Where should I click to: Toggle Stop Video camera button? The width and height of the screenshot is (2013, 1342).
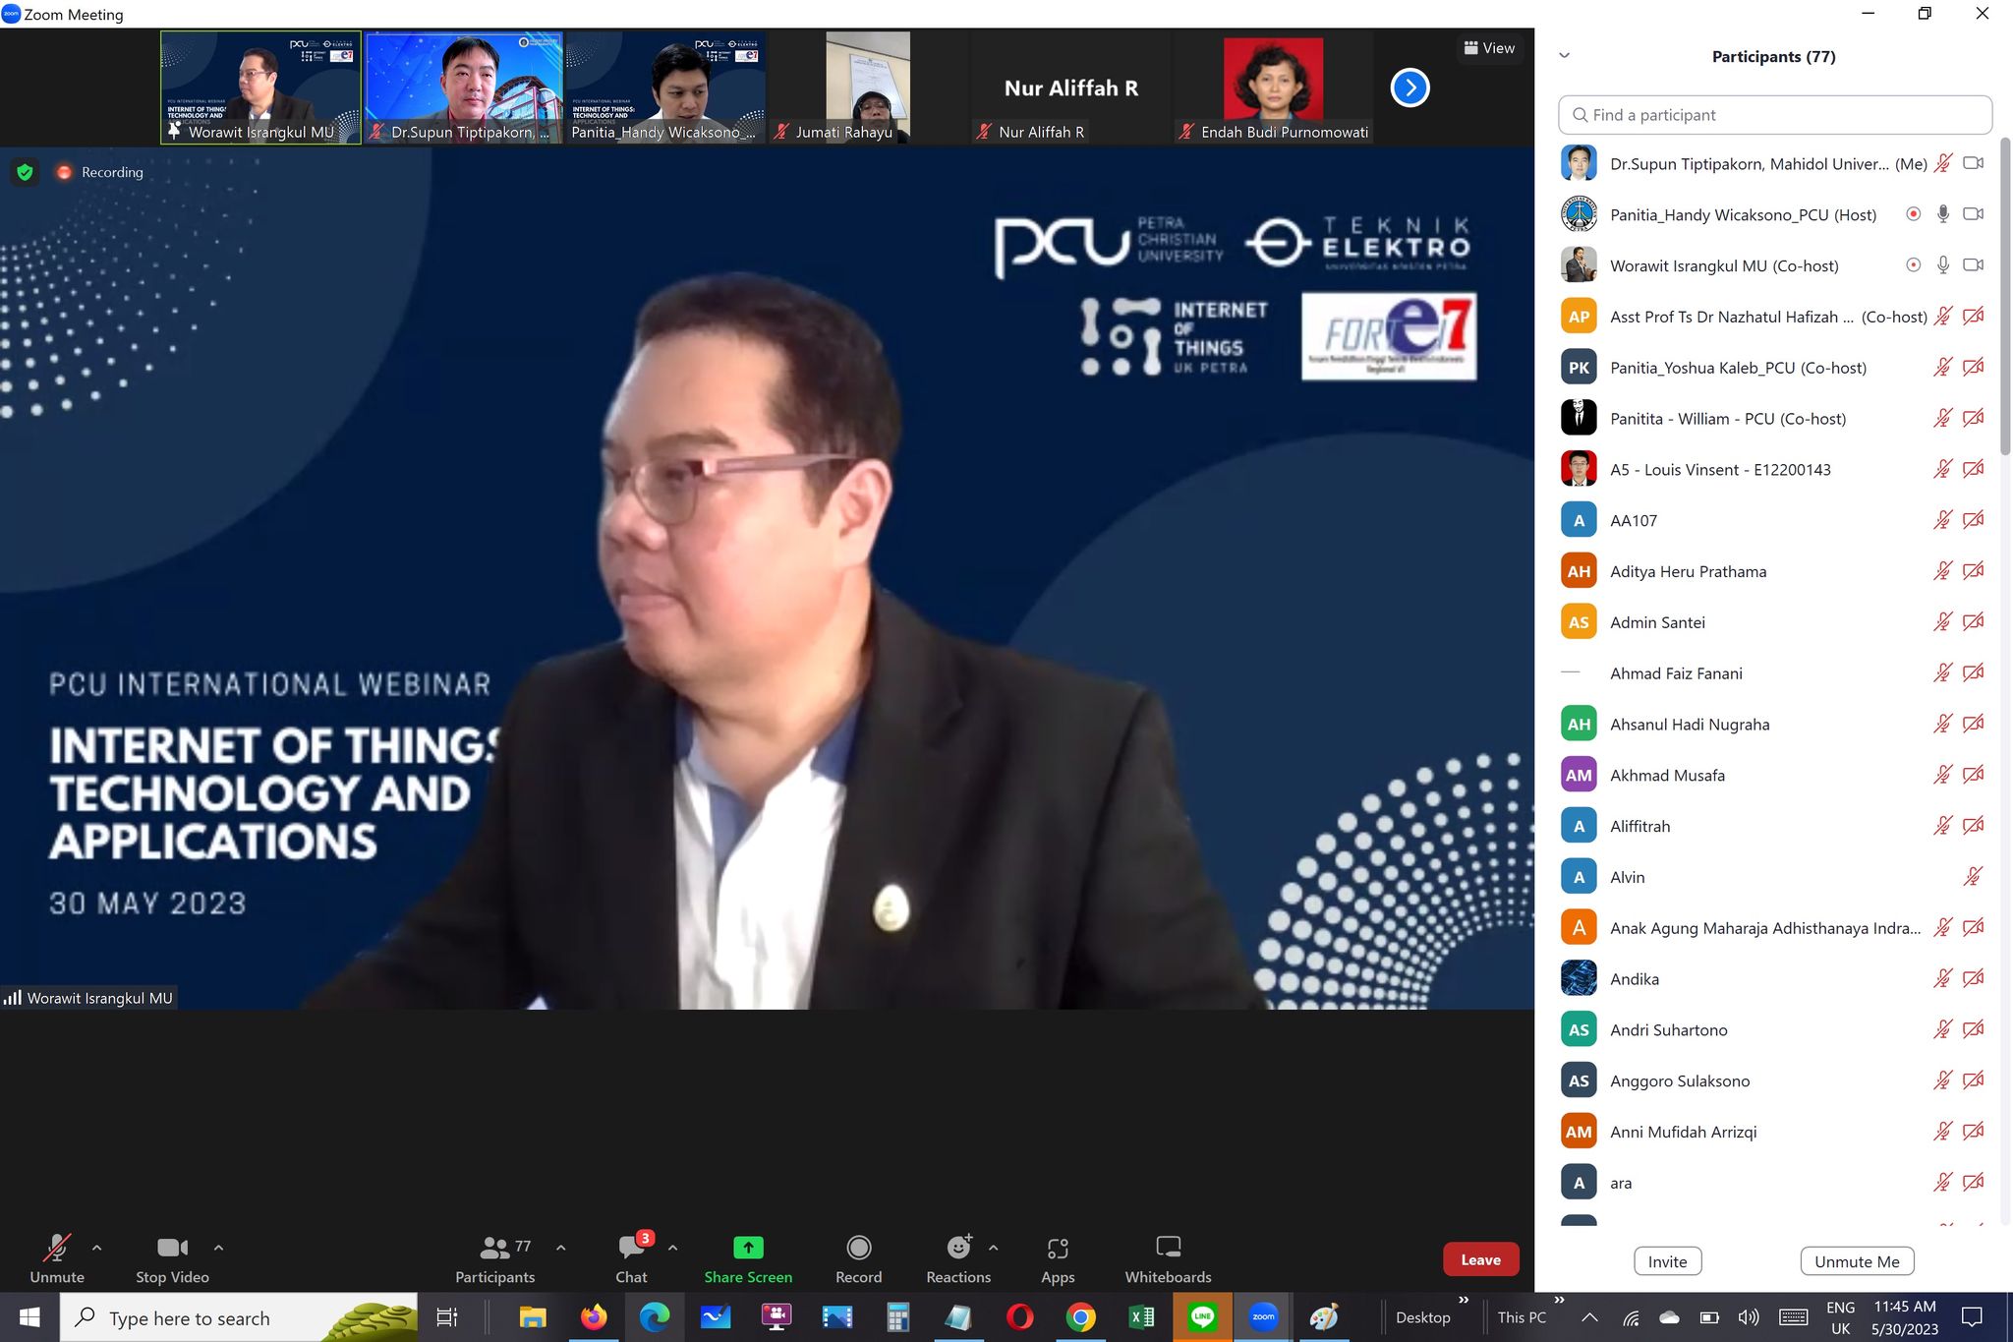click(172, 1249)
